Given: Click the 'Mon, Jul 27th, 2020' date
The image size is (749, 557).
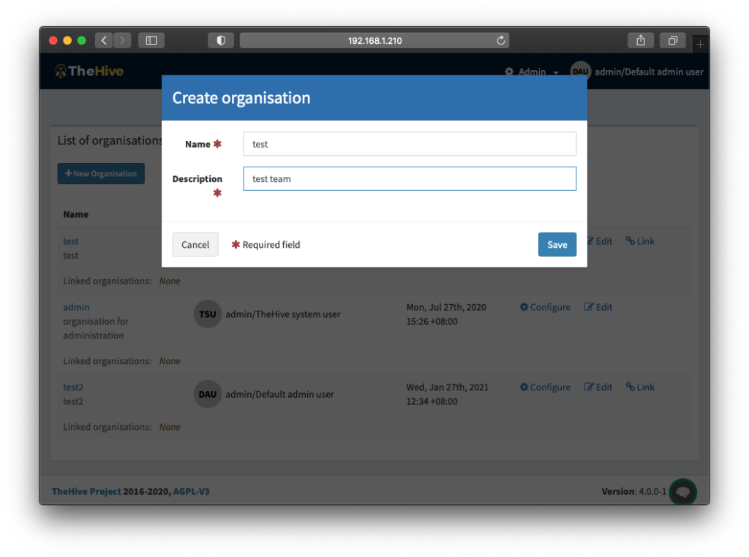Looking at the screenshot, I should [x=446, y=307].
